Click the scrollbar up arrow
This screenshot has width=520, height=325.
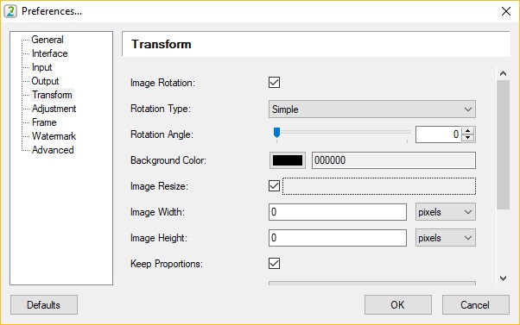[x=503, y=73]
